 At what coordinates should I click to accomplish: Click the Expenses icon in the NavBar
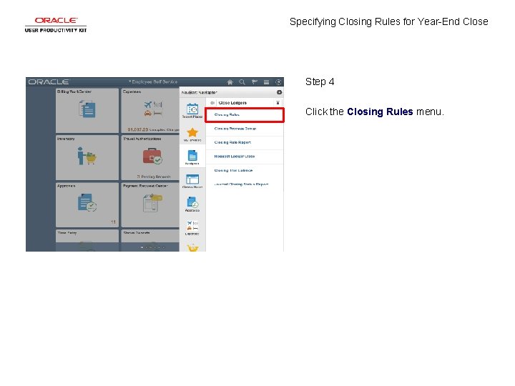coord(192,227)
